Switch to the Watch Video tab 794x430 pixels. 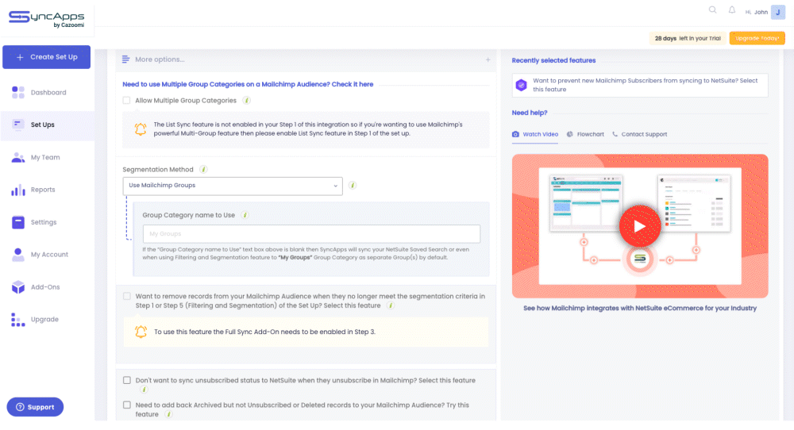[x=535, y=134]
